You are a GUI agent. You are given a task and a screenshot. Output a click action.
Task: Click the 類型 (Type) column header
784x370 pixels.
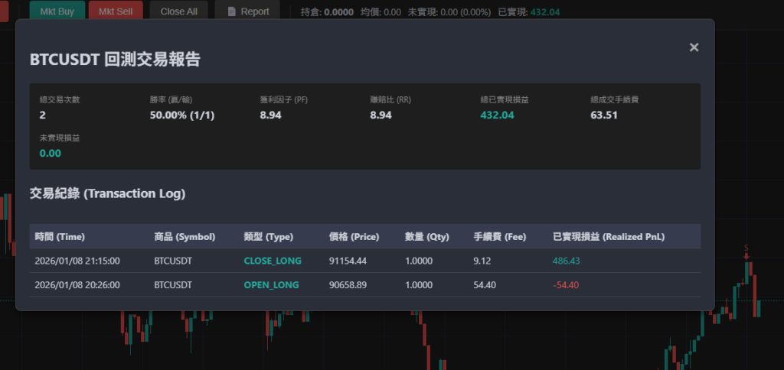(268, 237)
